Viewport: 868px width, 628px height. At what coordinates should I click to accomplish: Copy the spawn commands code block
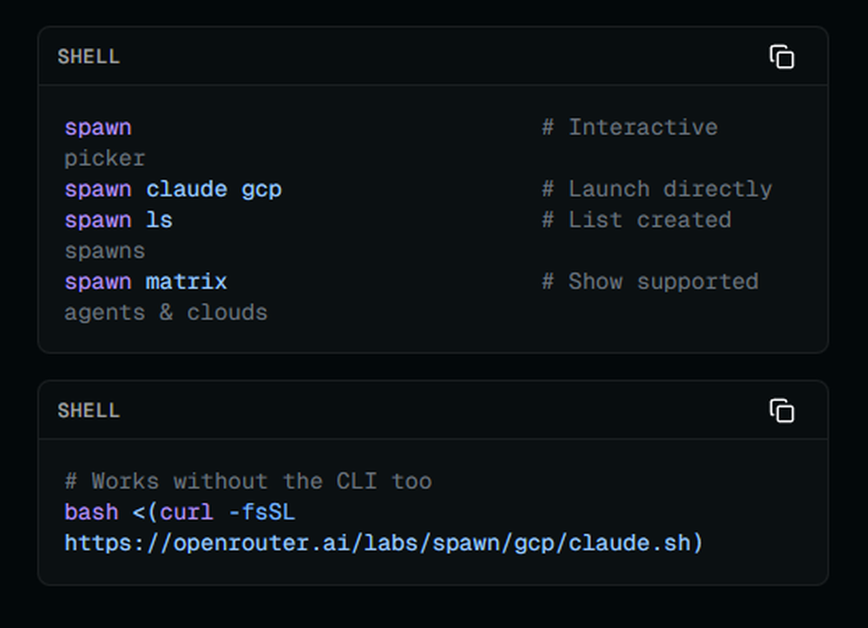pyautogui.click(x=782, y=56)
